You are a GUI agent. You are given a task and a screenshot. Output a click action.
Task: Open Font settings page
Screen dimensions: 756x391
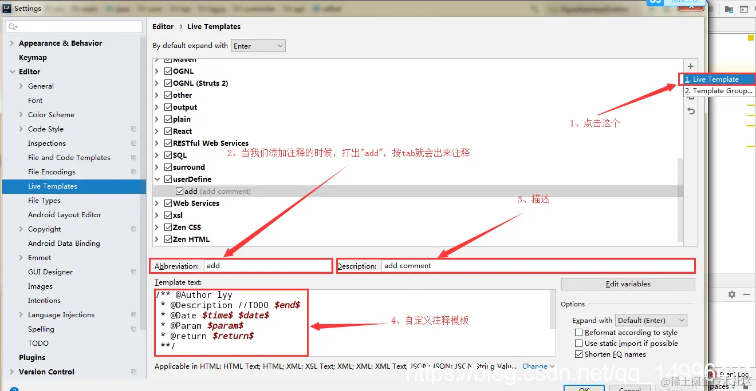(x=36, y=101)
